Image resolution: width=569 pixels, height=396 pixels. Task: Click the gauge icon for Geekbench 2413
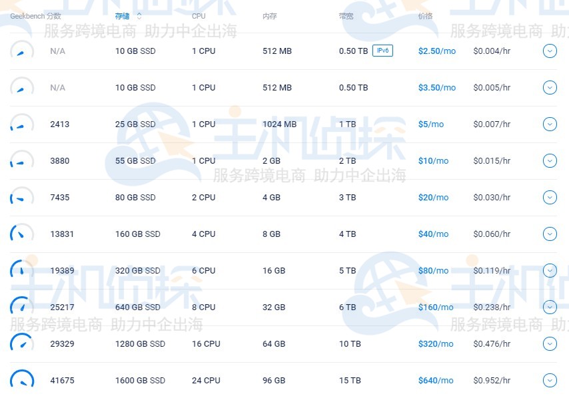click(x=21, y=124)
